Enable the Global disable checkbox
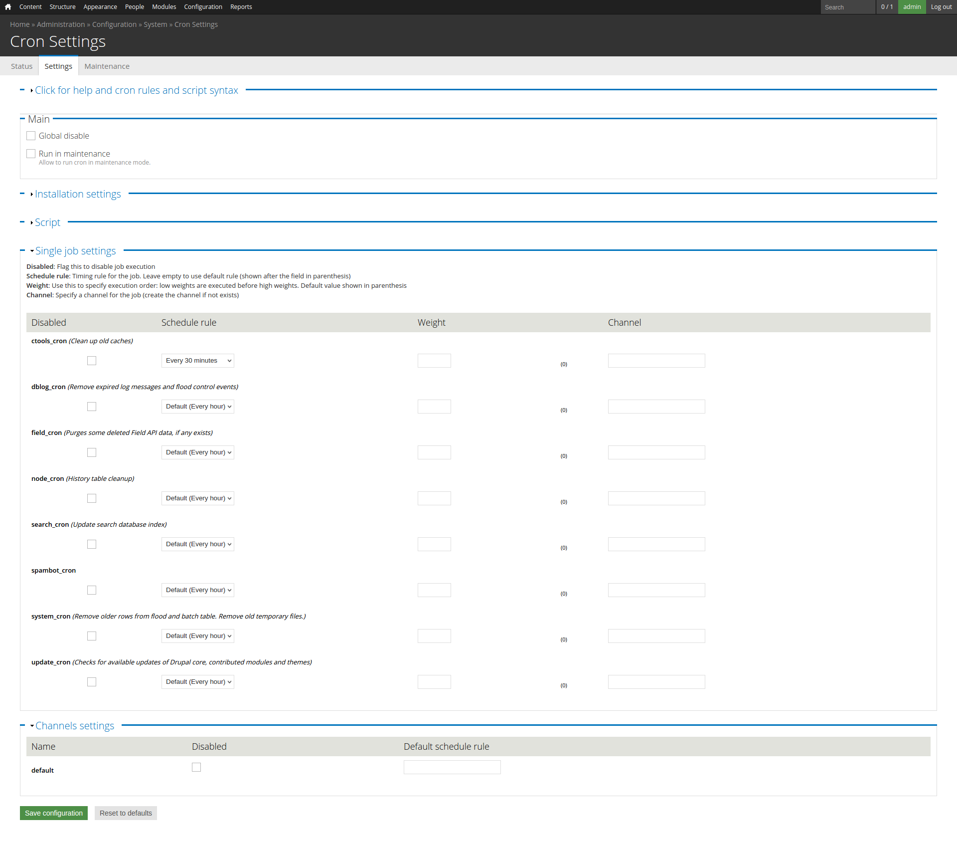Image resolution: width=957 pixels, height=847 pixels. [31, 136]
